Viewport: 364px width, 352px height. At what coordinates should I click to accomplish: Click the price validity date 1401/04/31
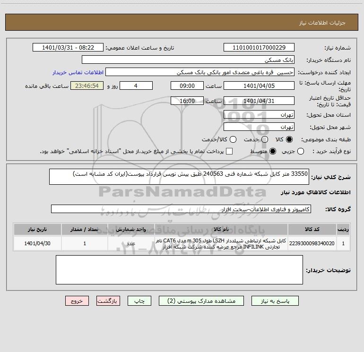click(x=259, y=101)
